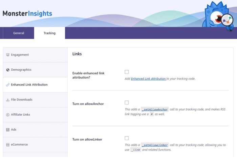237x160 pixels.
Task: Tick the Turn on allowLinker checkbox
Action: click(127, 138)
